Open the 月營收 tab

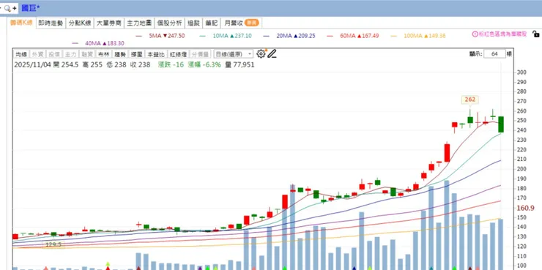241,23
